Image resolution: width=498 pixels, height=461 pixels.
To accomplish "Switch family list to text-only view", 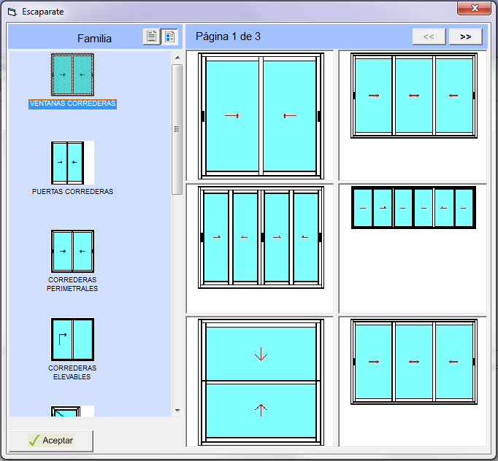I will click(x=151, y=37).
